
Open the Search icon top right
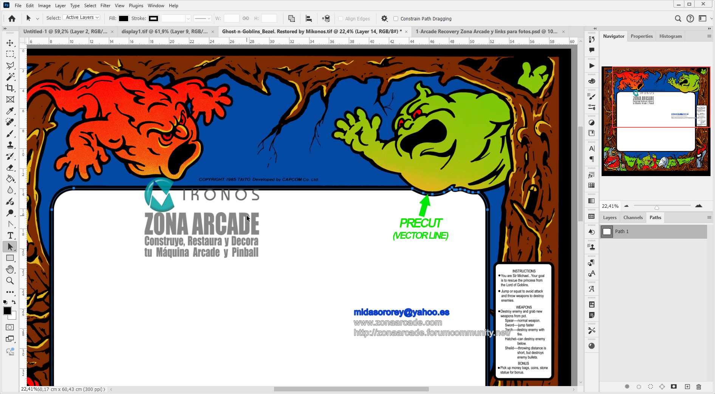tap(678, 19)
